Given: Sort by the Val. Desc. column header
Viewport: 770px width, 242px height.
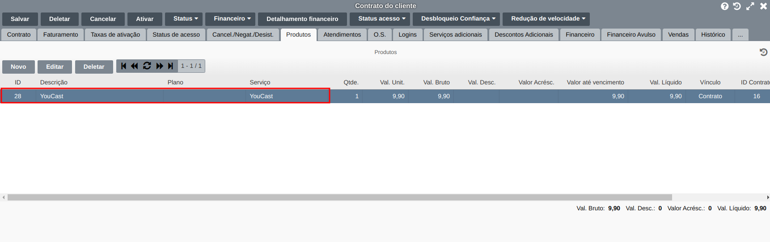Looking at the screenshot, I should 482,83.
